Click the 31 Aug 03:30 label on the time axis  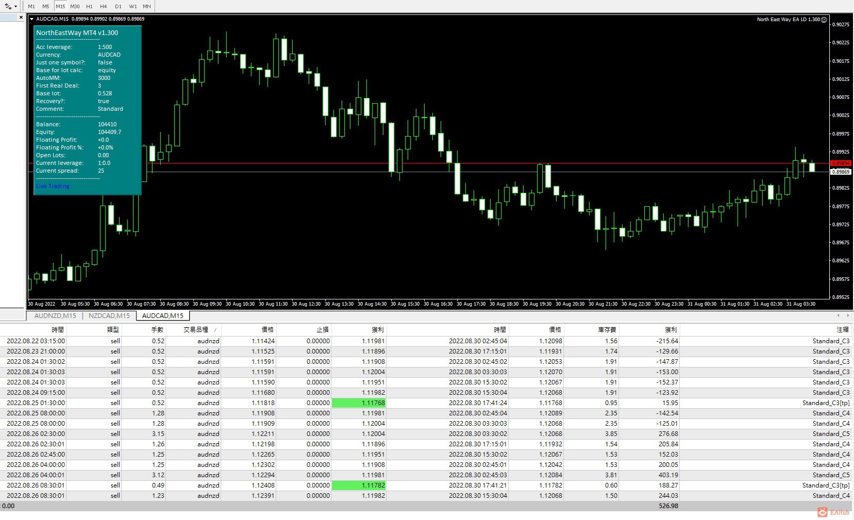coord(801,304)
